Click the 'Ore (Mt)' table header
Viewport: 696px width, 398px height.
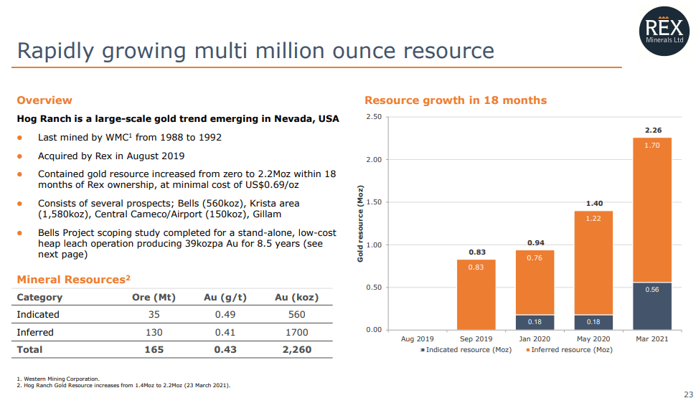[x=154, y=298]
